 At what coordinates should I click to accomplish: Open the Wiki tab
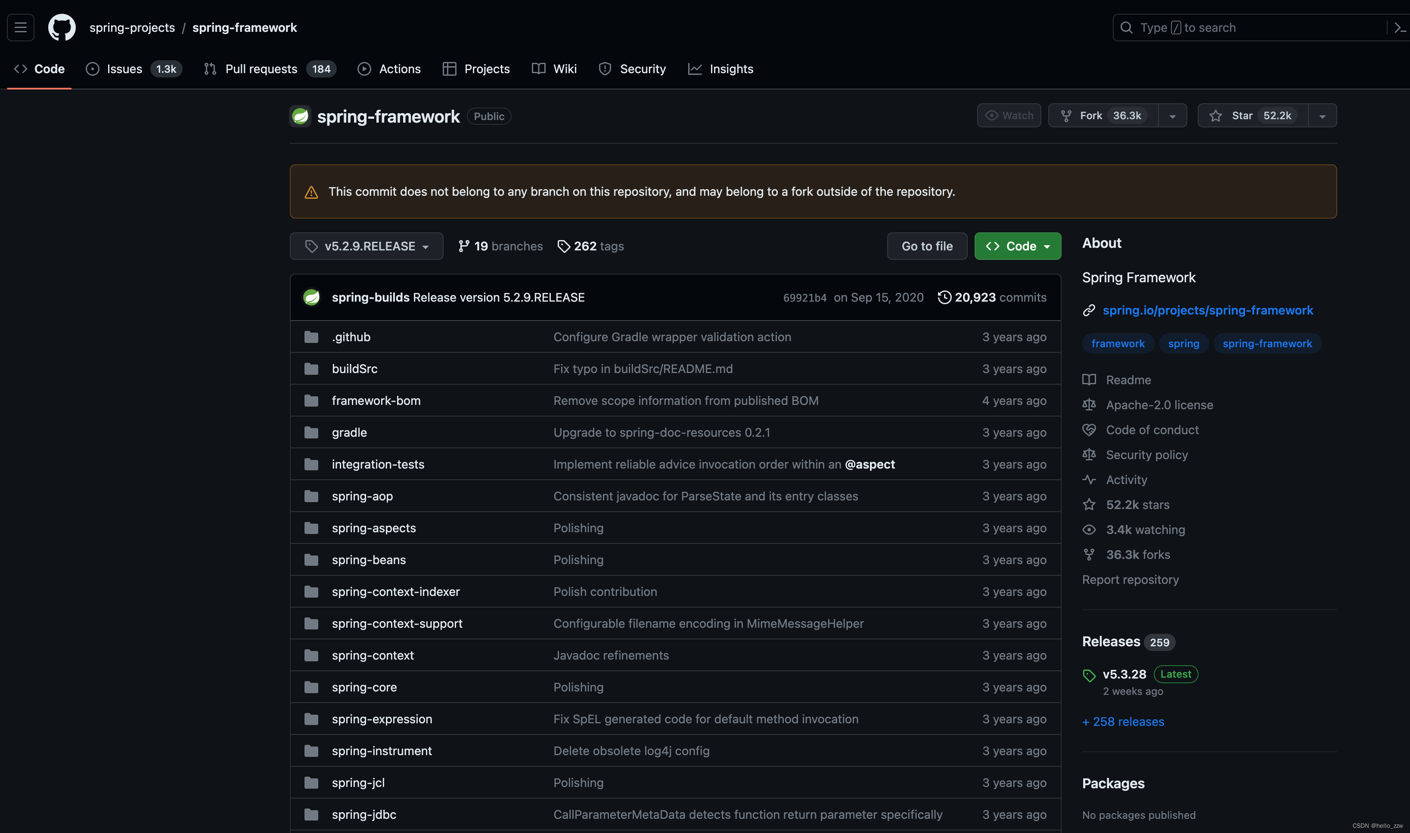554,69
